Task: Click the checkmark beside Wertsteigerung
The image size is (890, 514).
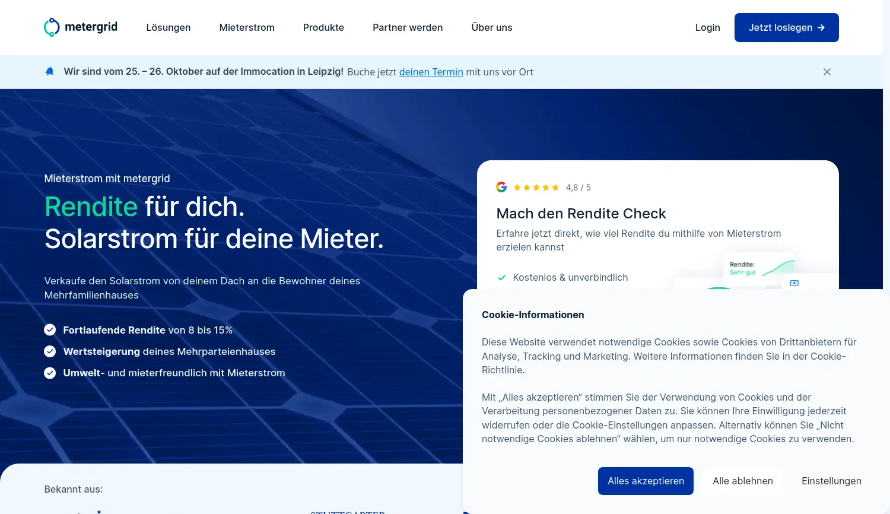Action: coord(50,351)
